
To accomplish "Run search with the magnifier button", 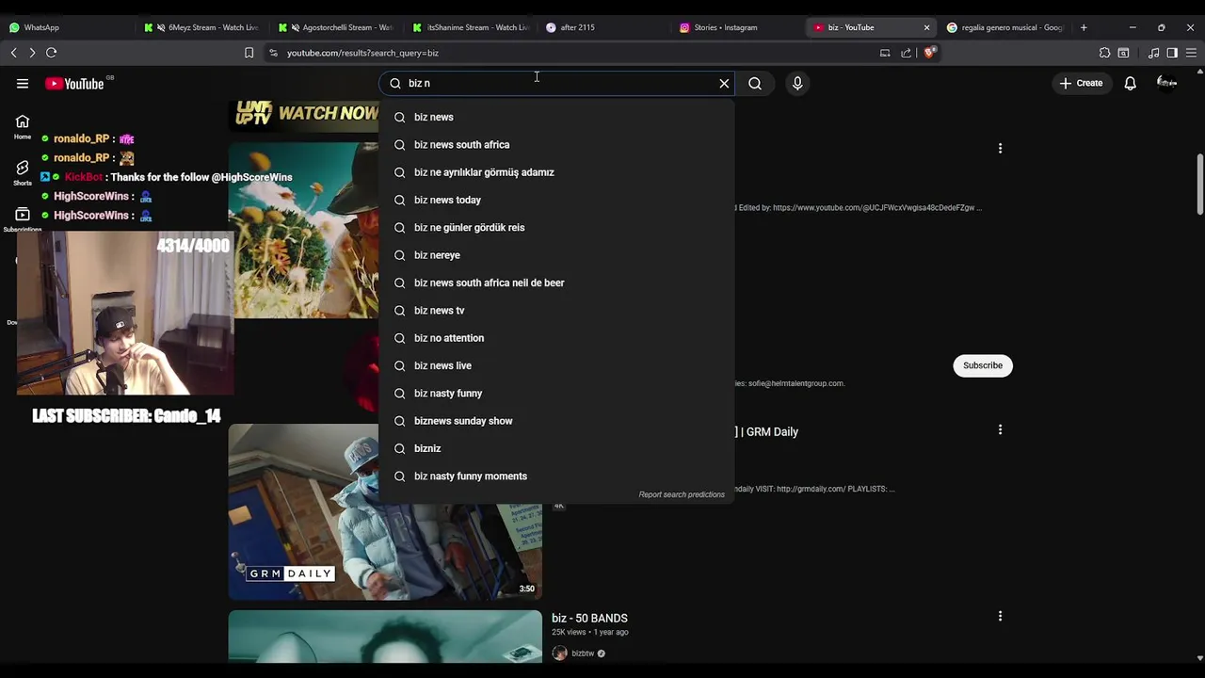I will click(x=755, y=84).
